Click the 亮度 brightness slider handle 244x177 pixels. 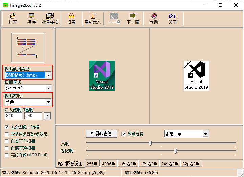[x=150, y=143]
